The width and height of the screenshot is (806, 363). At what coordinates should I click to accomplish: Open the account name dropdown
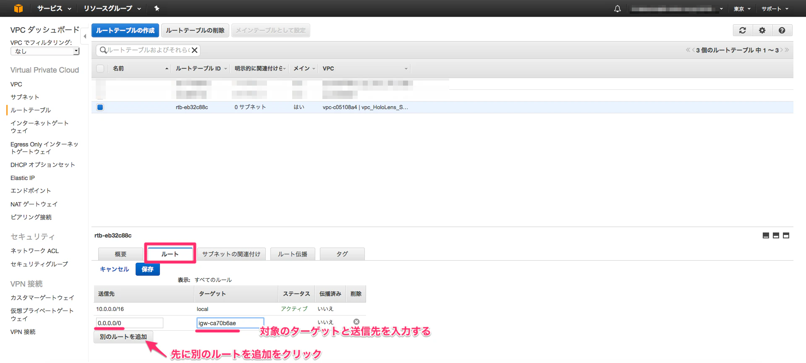(x=677, y=9)
